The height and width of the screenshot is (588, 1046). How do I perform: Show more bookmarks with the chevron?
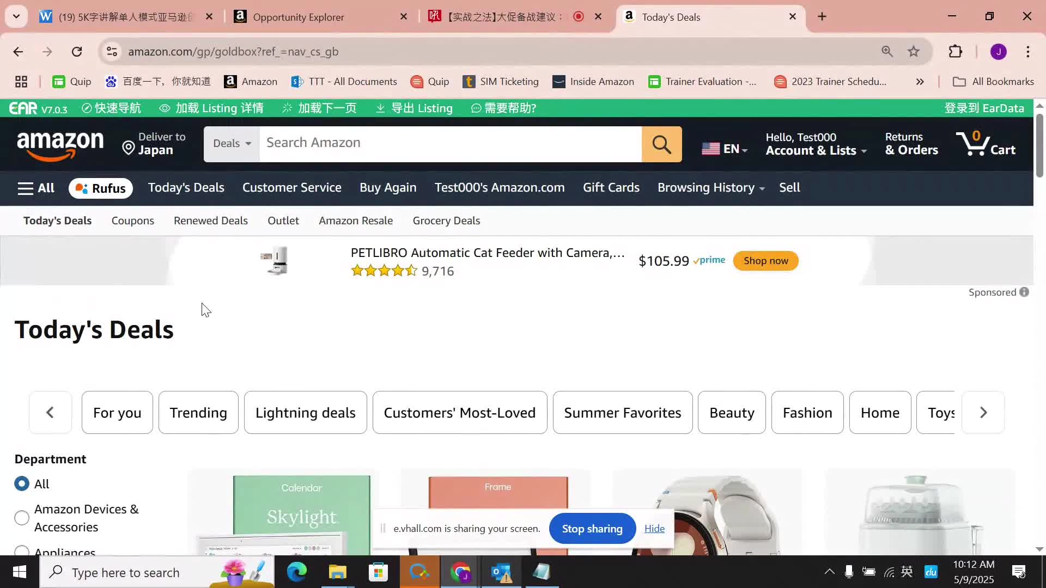[920, 82]
